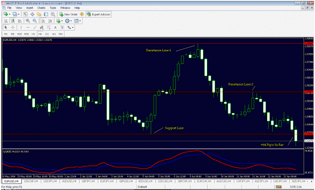The width and height of the screenshot is (315, 190).
Task: Select the Draw Trendline tool
Action: 35,28
